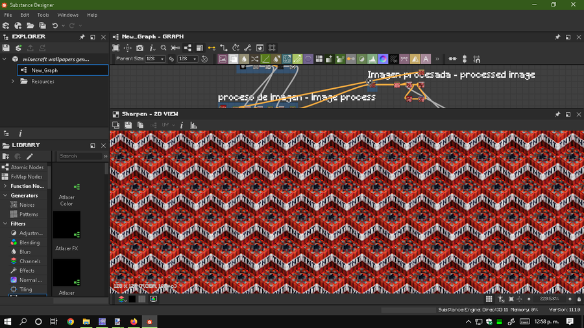Open the Help menu

[x=92, y=15]
